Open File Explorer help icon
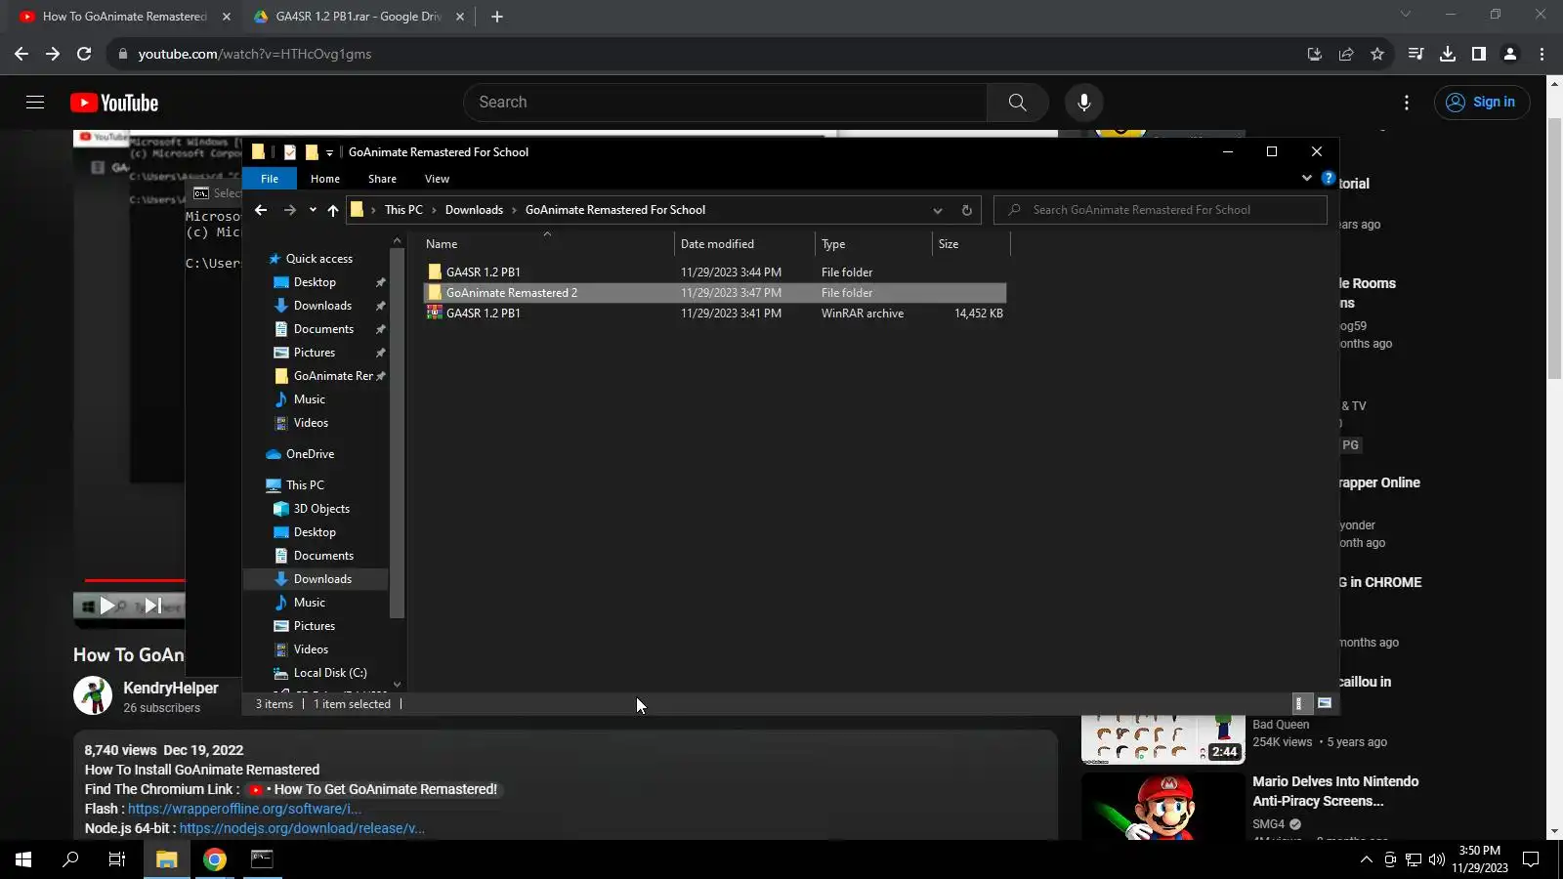The height and width of the screenshot is (879, 1563). 1329,178
